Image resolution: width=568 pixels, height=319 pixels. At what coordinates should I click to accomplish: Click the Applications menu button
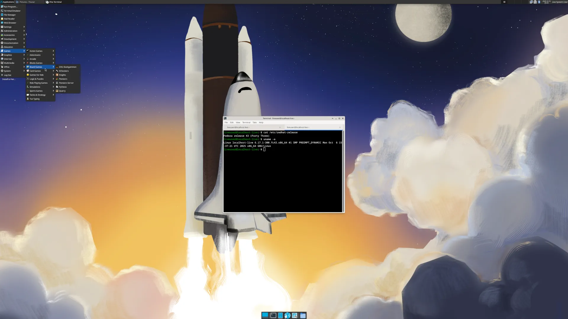click(7, 2)
